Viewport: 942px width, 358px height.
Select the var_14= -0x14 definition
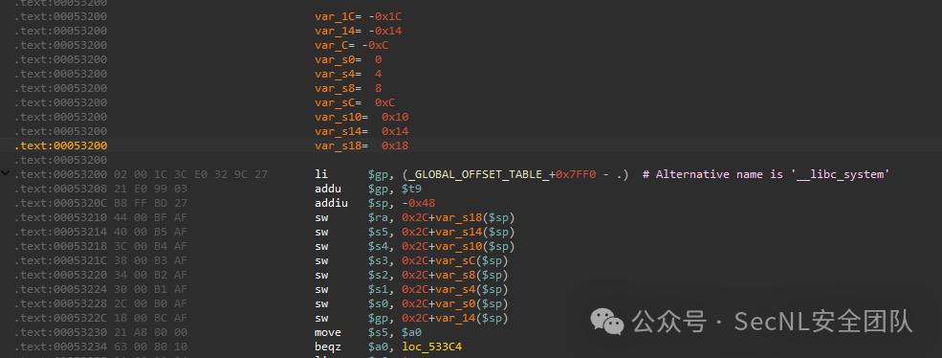pos(358,31)
